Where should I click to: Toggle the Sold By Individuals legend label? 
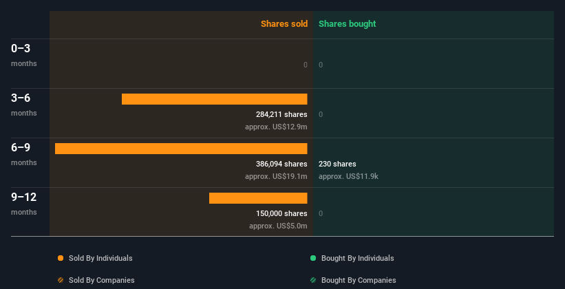pos(100,258)
